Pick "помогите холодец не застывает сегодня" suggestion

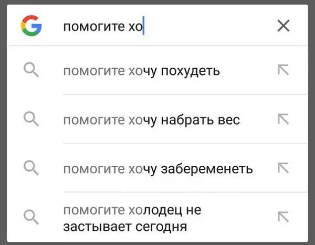[131, 219]
